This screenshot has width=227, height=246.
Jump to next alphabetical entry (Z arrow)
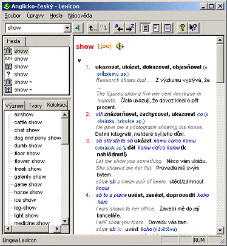(130, 28)
